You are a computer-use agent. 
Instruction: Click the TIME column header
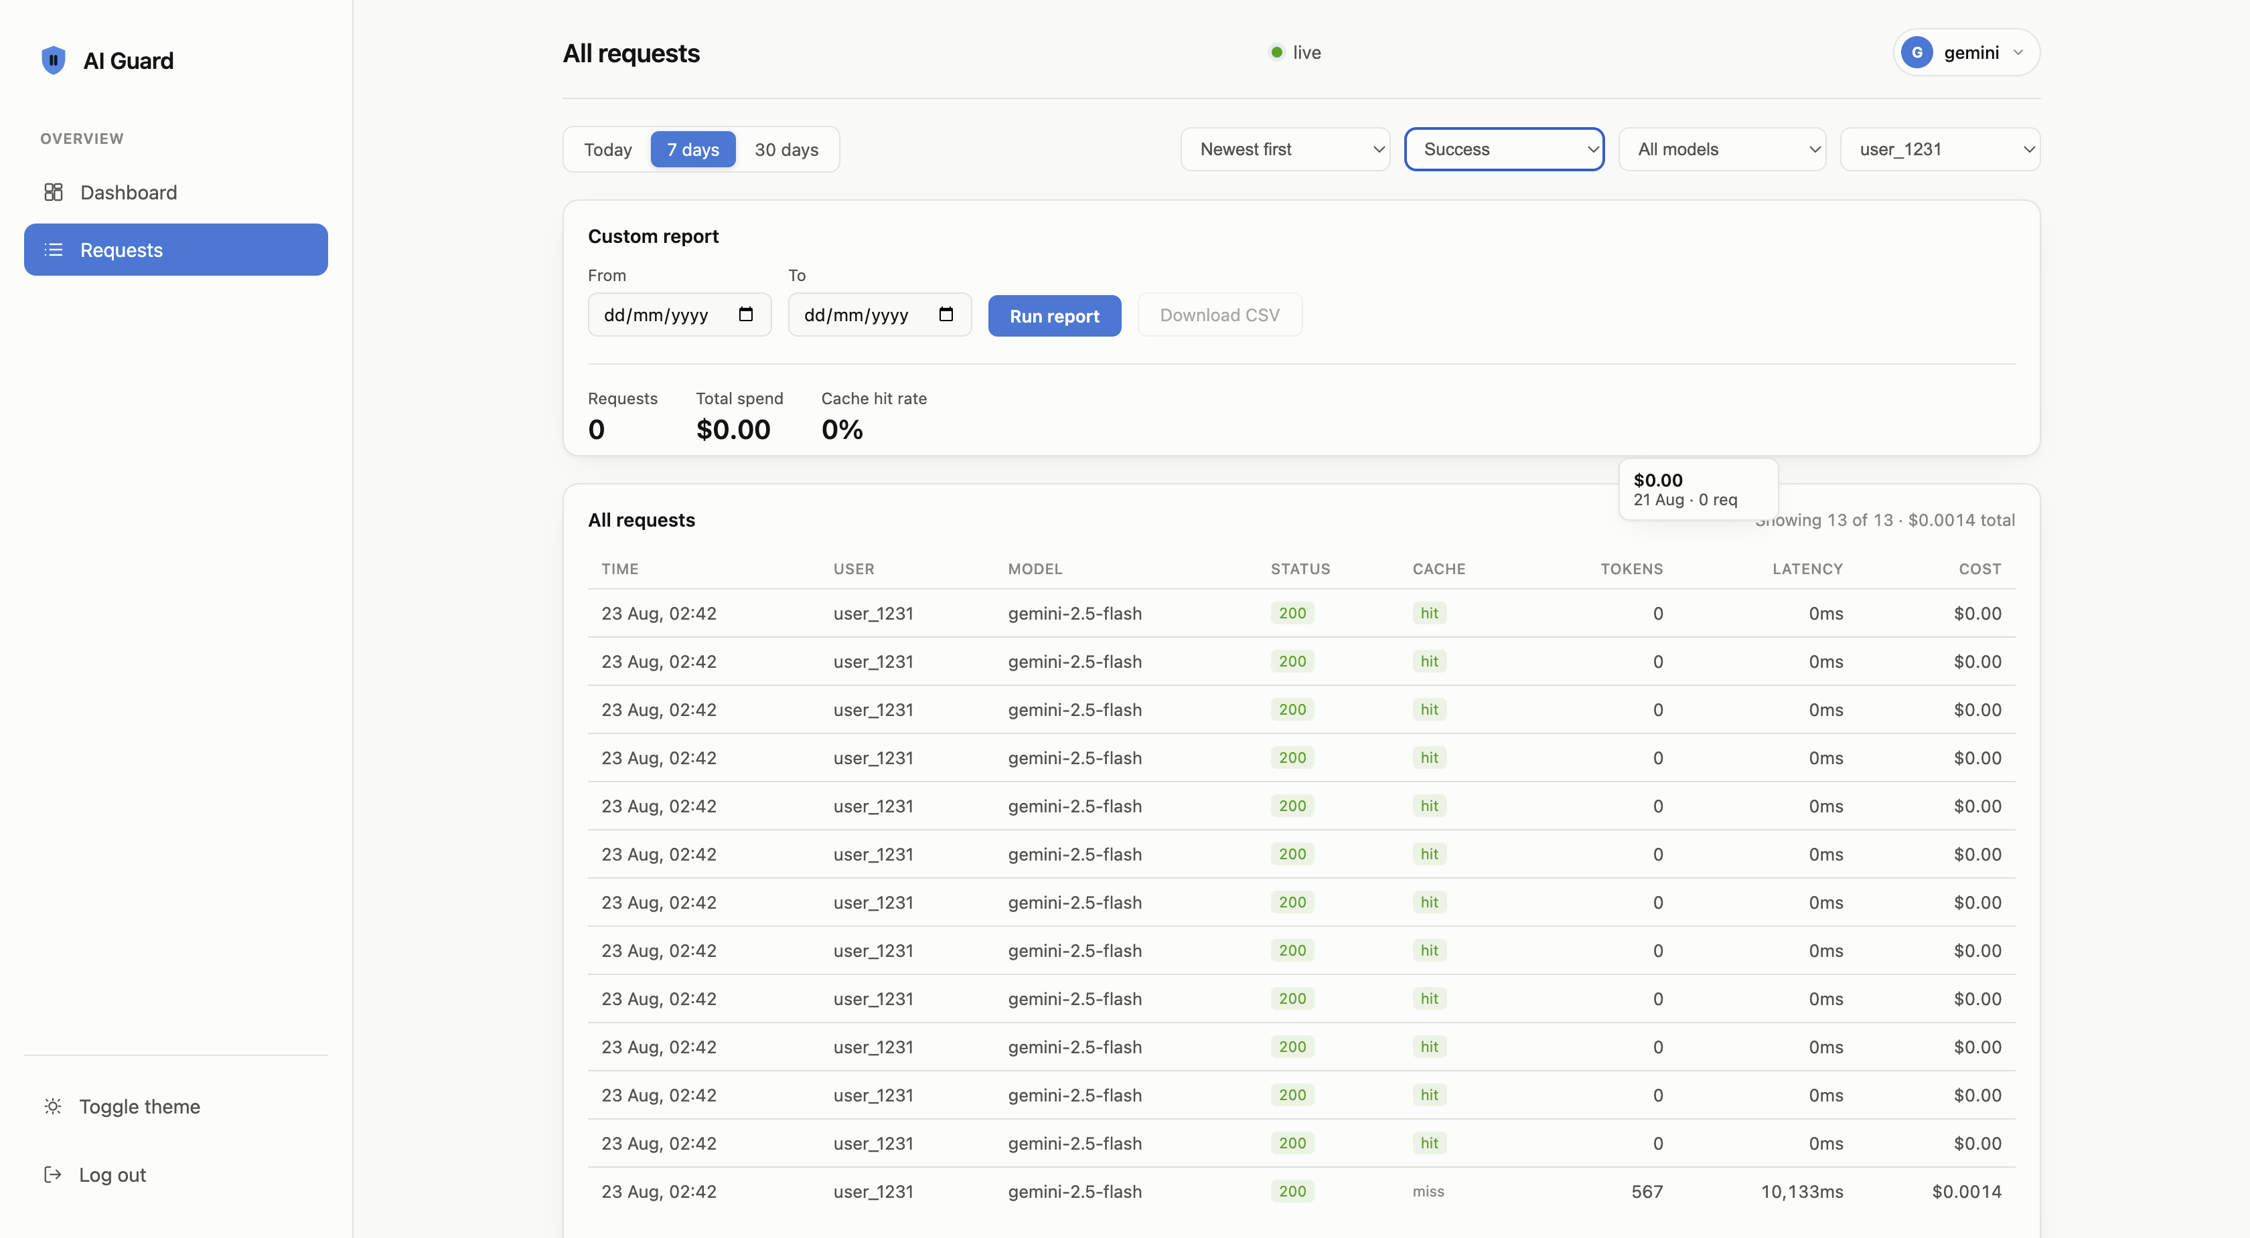(619, 568)
